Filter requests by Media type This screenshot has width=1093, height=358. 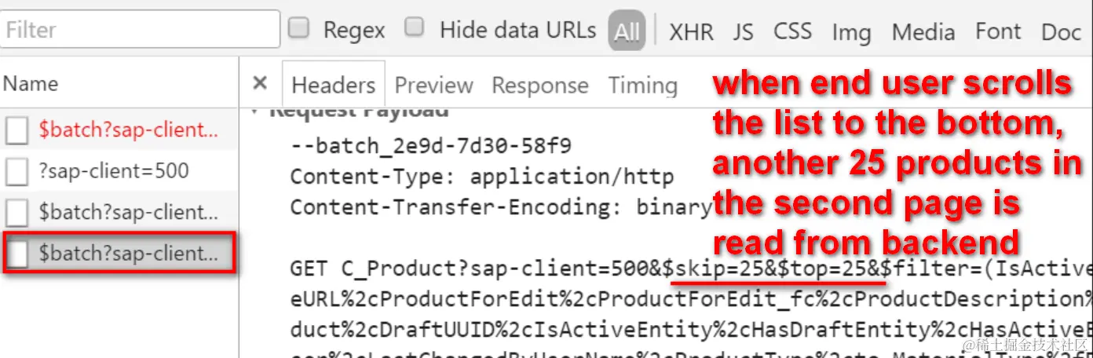923,31
